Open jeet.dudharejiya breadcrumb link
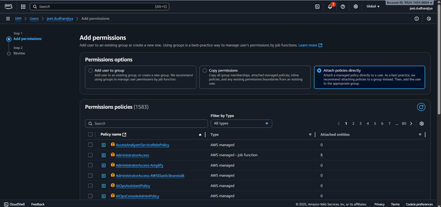The width and height of the screenshot is (441, 207). [x=60, y=19]
